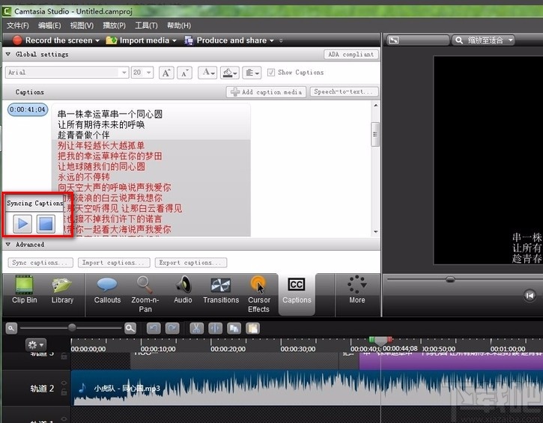543x423 pixels.
Task: Open the Arial font dropdown
Action: (67, 73)
